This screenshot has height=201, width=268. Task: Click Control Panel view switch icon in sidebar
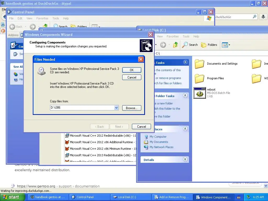(15, 54)
